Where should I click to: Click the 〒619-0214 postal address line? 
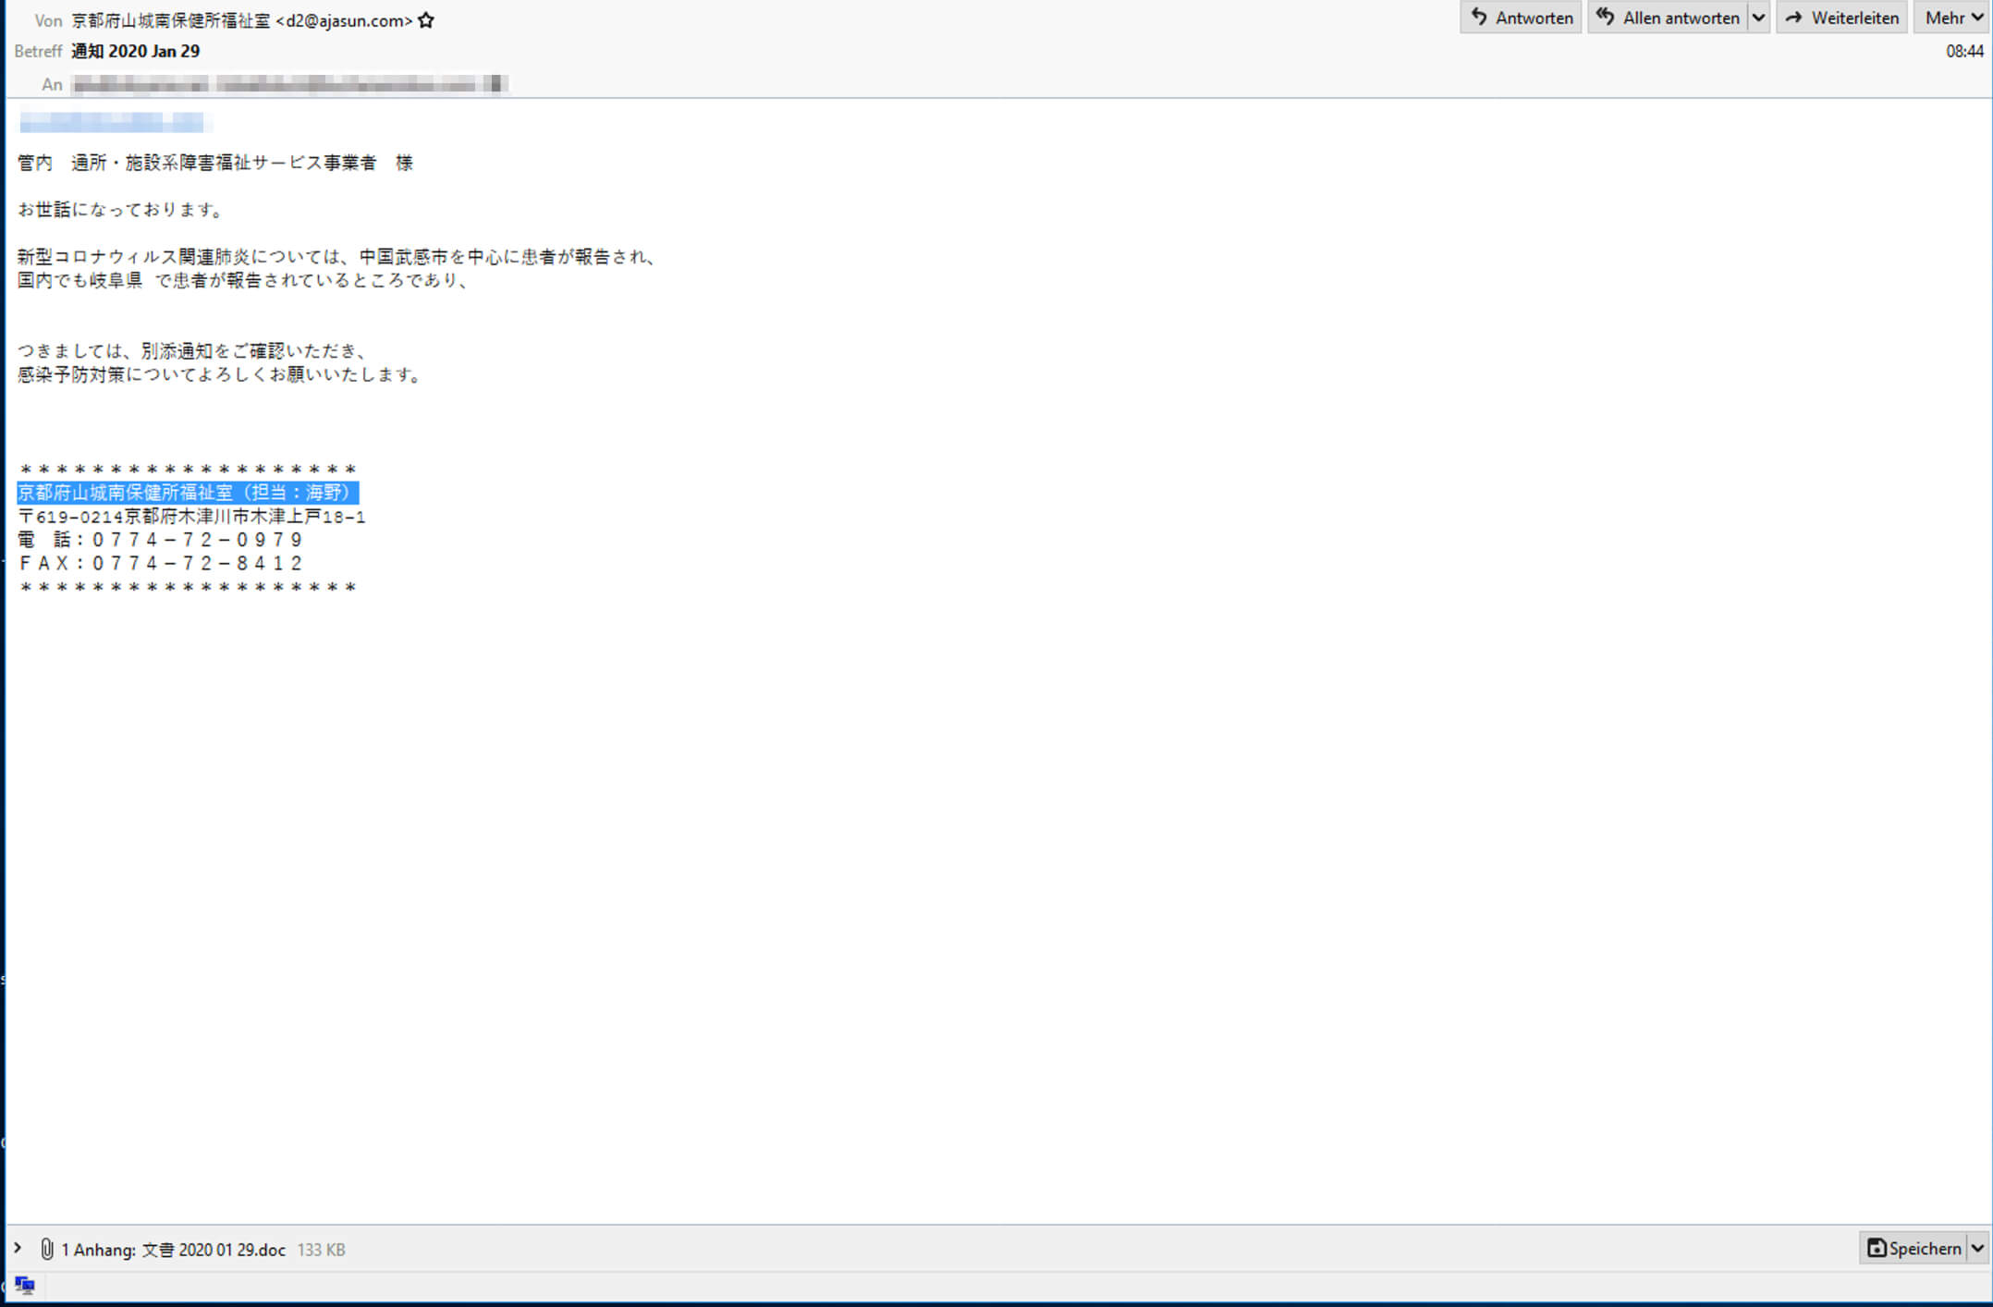point(192,517)
